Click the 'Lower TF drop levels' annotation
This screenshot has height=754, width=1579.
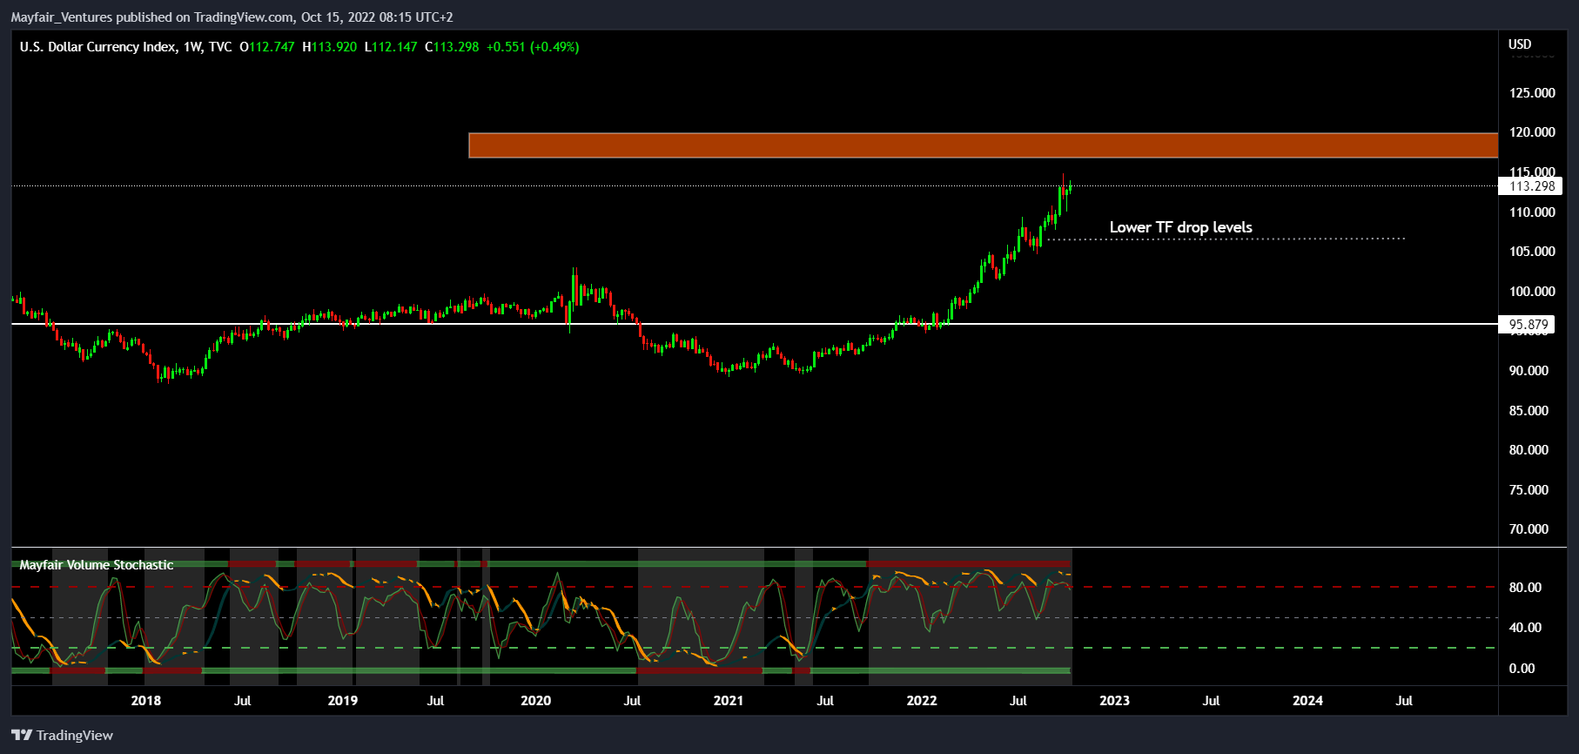[x=1180, y=227]
